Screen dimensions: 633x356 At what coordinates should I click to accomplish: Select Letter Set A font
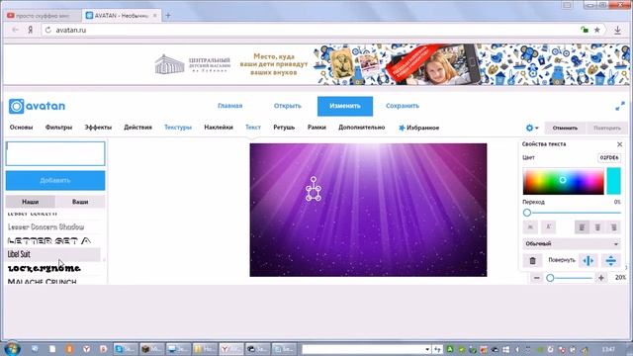click(x=48, y=241)
